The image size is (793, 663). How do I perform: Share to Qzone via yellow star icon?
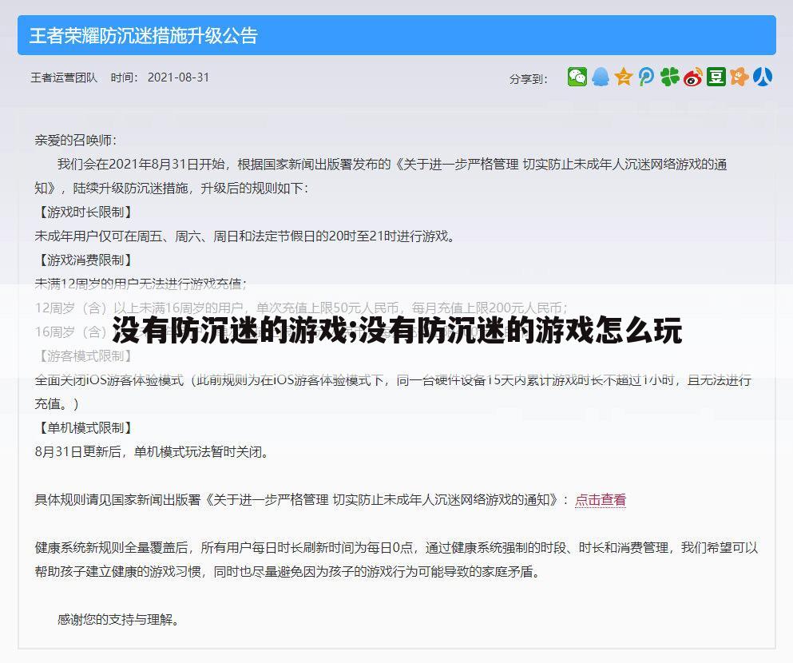624,77
